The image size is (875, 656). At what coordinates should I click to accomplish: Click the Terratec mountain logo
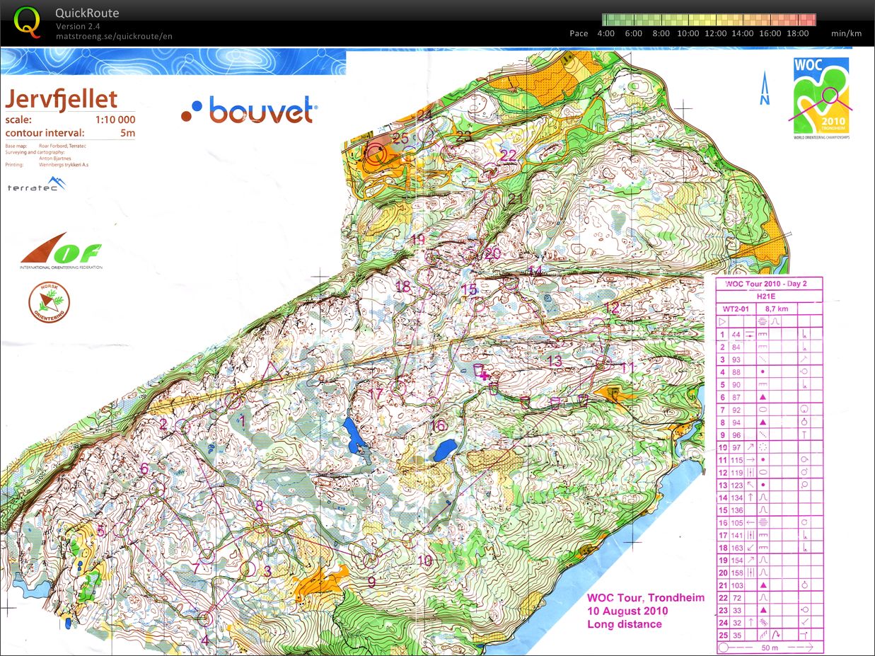click(x=37, y=185)
